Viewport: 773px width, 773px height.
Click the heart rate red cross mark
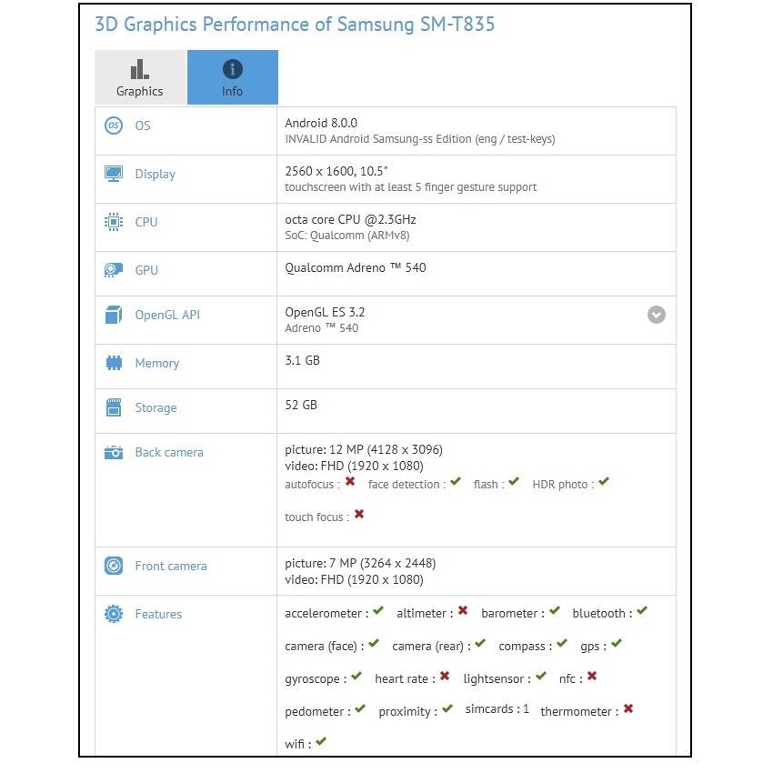tap(445, 676)
